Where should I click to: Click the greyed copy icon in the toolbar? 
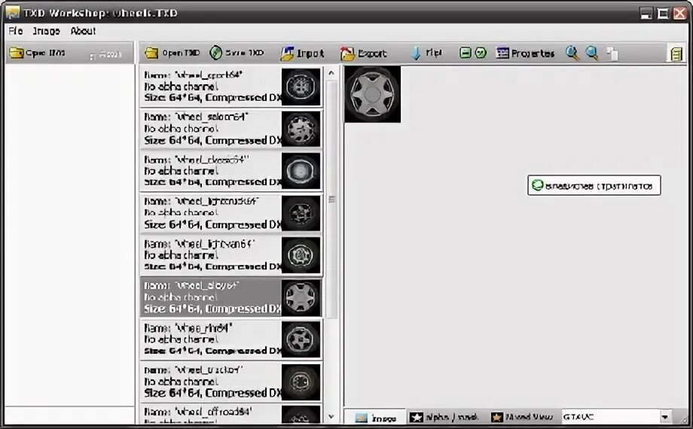(612, 53)
